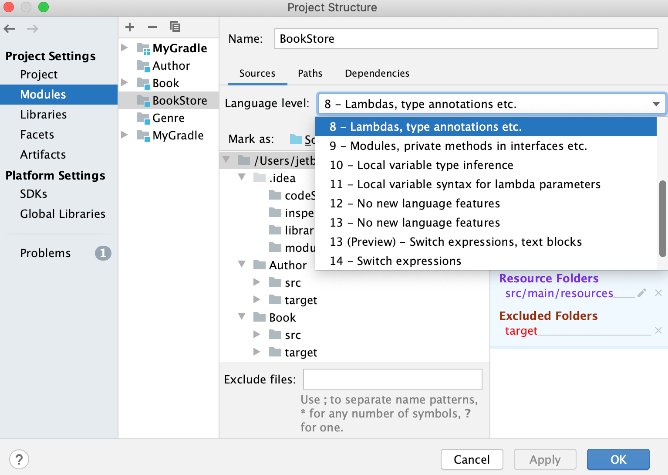The width and height of the screenshot is (668, 475).
Task: Select Libraries under Project Settings
Action: point(44,115)
